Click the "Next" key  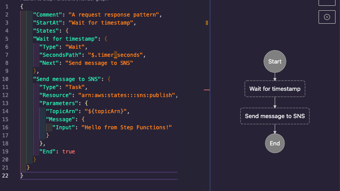point(49,63)
